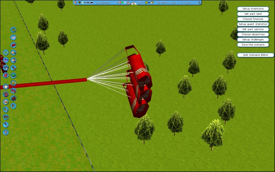Screen dimensions: 275x172
Task: Click the trash bin delete icon
Action: (x=6, y=132)
